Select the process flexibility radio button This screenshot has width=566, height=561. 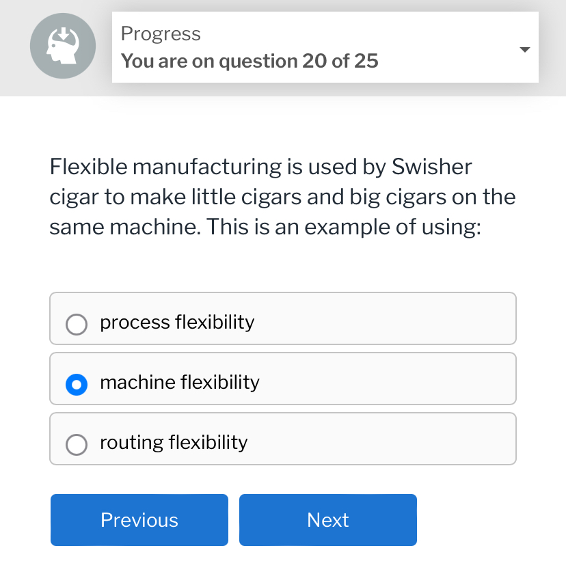[77, 325]
